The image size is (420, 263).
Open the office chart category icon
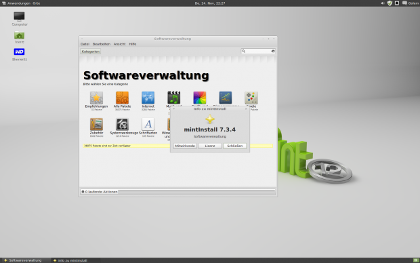[226, 98]
